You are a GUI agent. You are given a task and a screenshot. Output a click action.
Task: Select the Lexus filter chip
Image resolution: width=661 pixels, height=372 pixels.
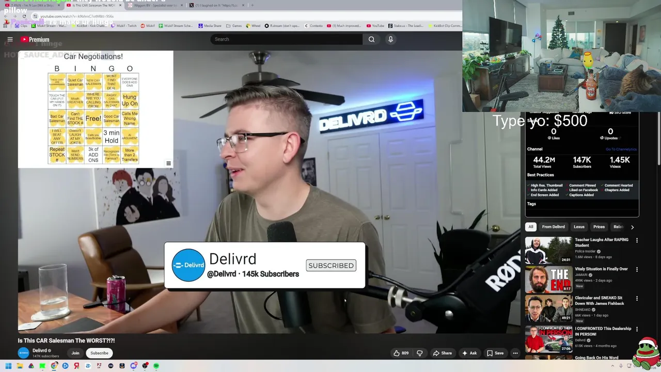click(579, 227)
